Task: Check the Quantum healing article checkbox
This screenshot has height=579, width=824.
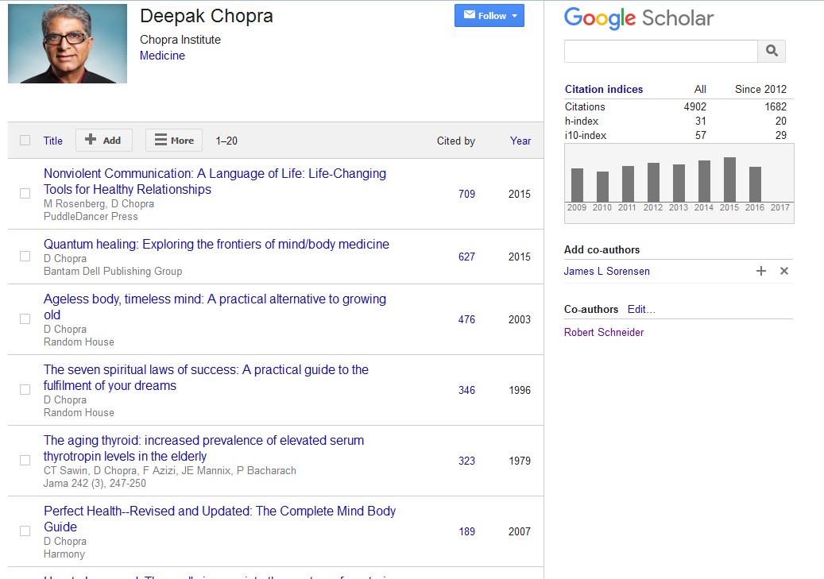Action: pos(25,256)
